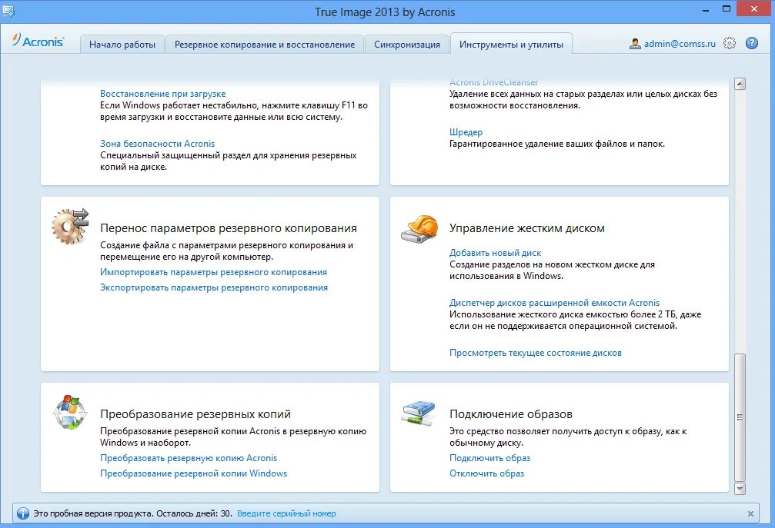775x528 pixels.
Task: Open Добавить новый диск link
Action: coord(496,253)
